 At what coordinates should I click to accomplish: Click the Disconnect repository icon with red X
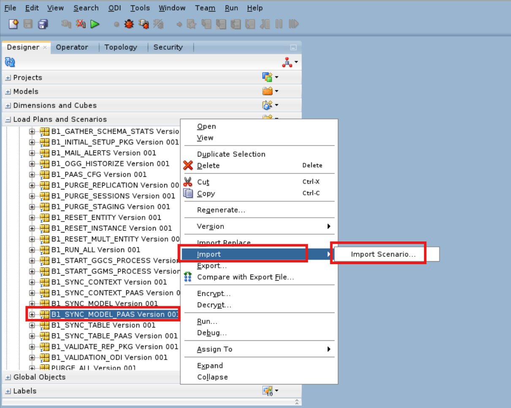[x=81, y=24]
